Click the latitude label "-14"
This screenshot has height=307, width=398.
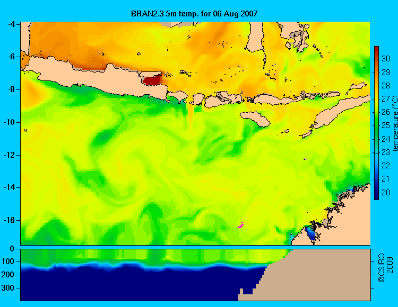click(10, 187)
